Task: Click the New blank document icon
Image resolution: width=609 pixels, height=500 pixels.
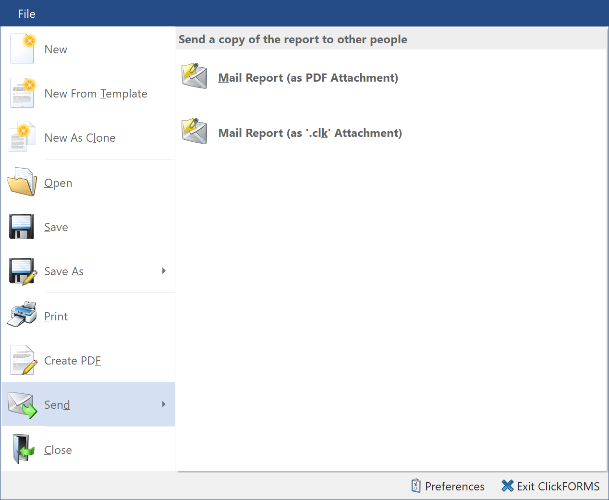Action: coord(22,49)
